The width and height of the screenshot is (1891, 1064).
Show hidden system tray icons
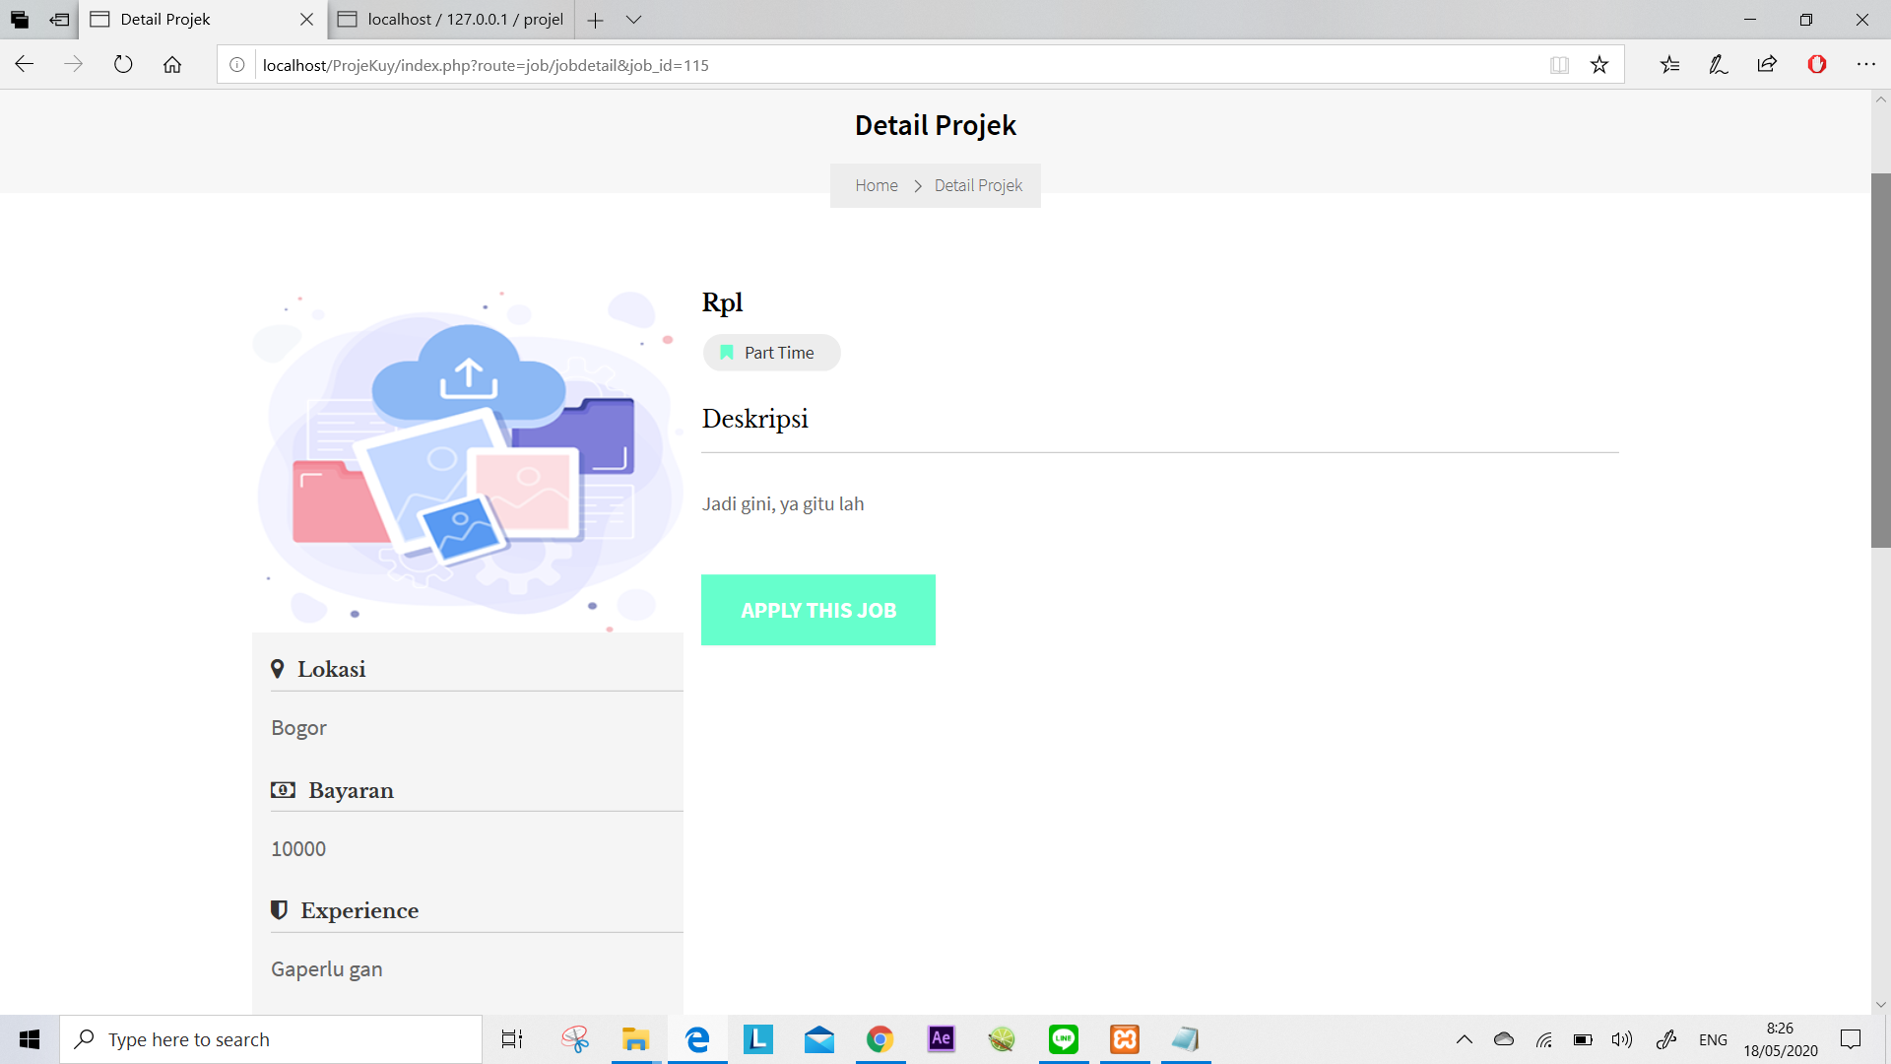(x=1465, y=1039)
